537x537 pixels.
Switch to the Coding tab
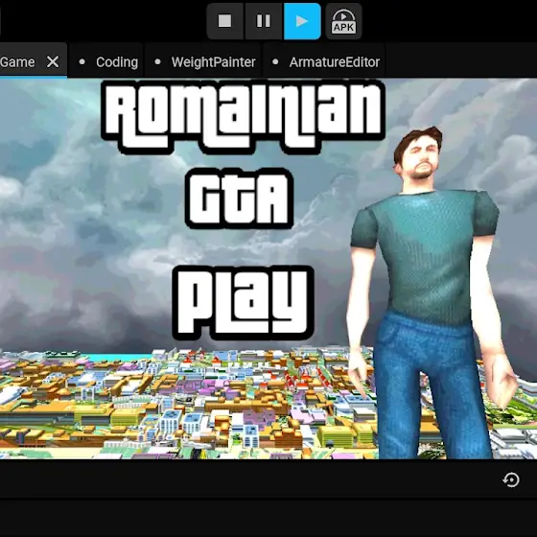(117, 62)
